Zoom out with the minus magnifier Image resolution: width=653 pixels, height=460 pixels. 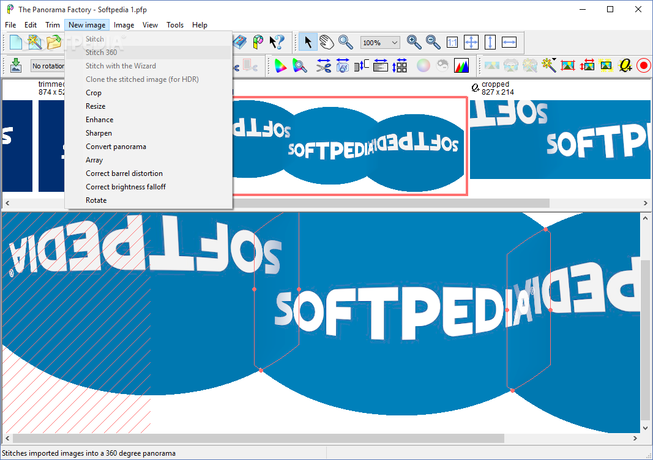(433, 42)
